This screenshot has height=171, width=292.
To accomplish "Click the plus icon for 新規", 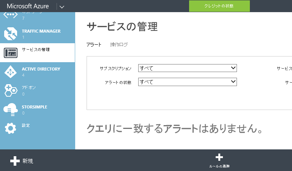I will (15, 161).
